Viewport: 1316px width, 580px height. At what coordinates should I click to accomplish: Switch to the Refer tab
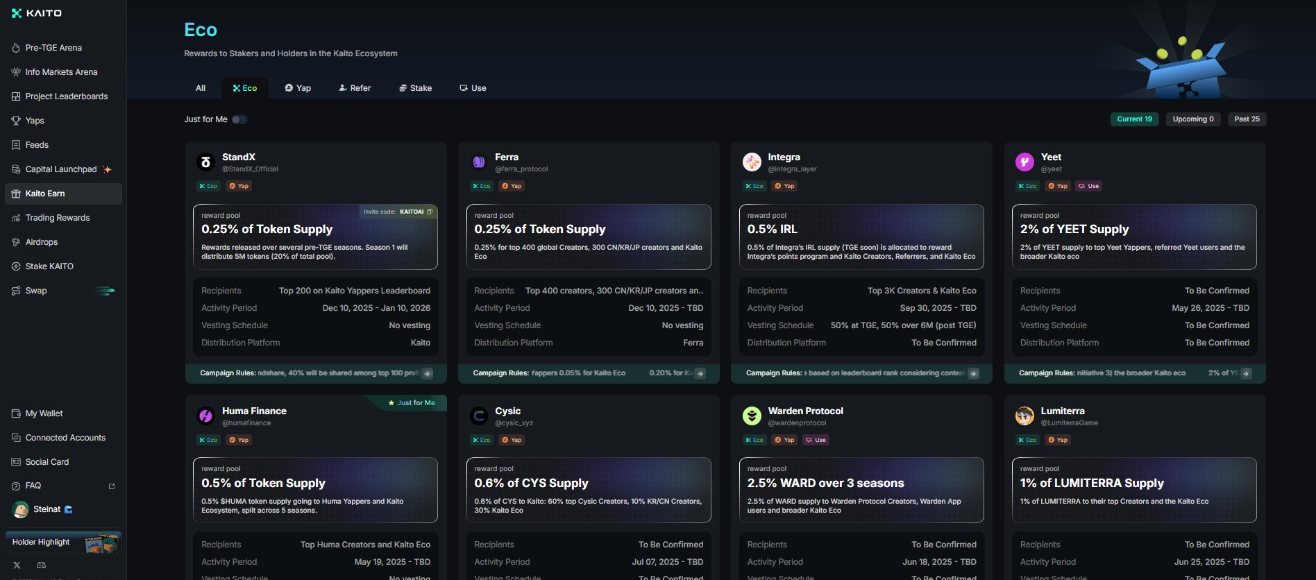click(355, 88)
